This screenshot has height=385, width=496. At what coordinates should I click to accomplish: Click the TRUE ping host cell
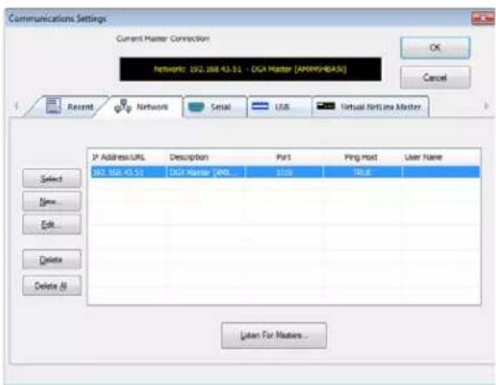(362, 173)
